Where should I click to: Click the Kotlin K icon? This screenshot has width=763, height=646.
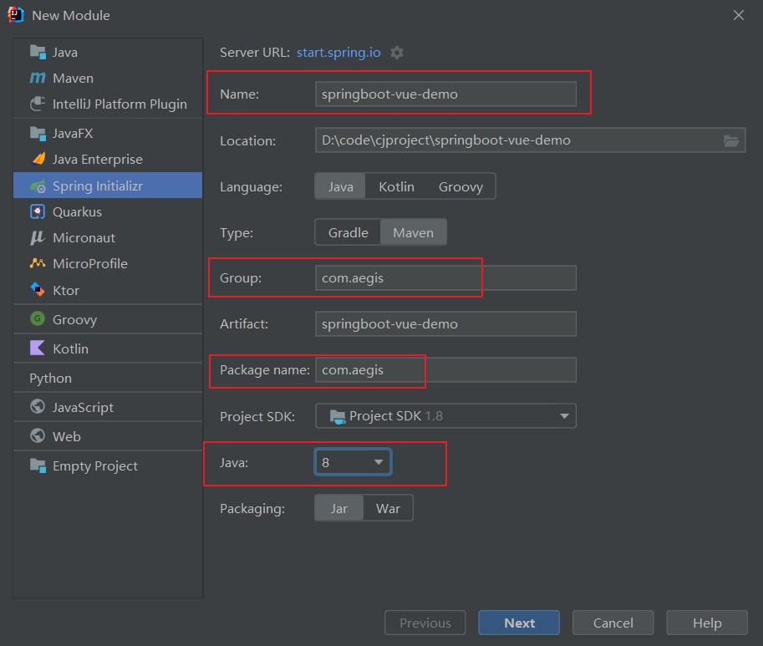(38, 348)
